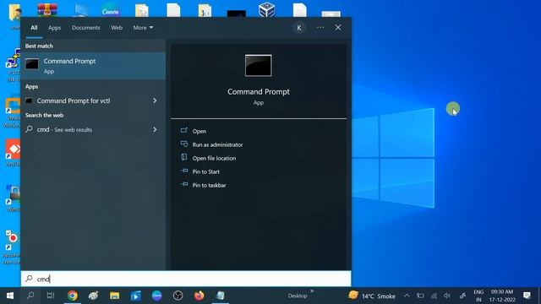Switch to the Documents search tab
Image resolution: width=541 pixels, height=304 pixels.
[x=86, y=28]
